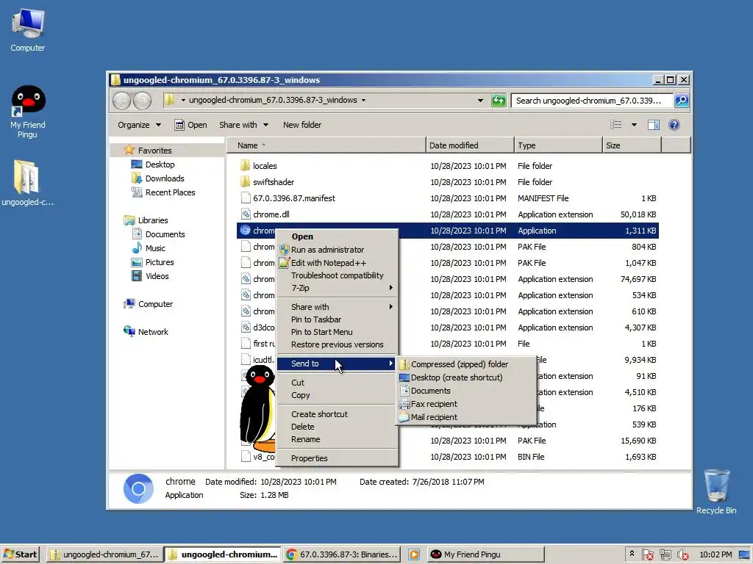
Task: Refresh the folder with green arrows icon
Action: pyautogui.click(x=499, y=100)
